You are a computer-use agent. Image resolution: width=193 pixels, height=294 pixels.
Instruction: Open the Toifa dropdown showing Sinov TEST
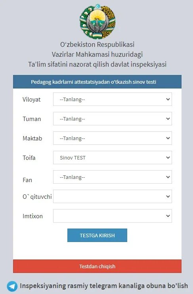(x=112, y=158)
